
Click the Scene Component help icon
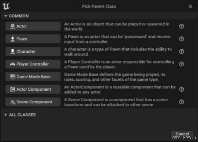(182, 102)
